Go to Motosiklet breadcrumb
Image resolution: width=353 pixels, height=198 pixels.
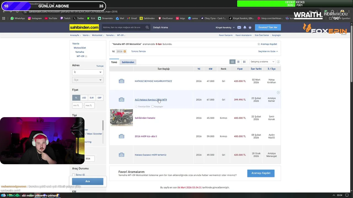pos(97,35)
